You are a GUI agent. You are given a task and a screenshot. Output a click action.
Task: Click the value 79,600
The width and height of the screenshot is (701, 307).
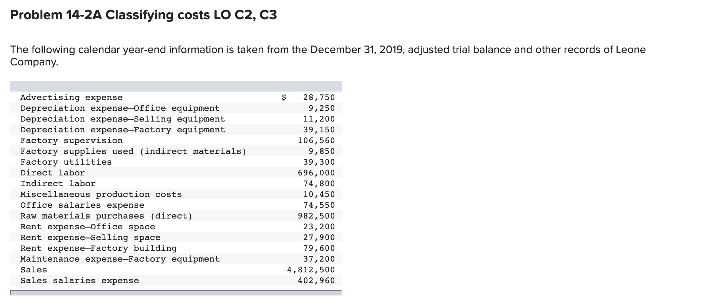319,249
